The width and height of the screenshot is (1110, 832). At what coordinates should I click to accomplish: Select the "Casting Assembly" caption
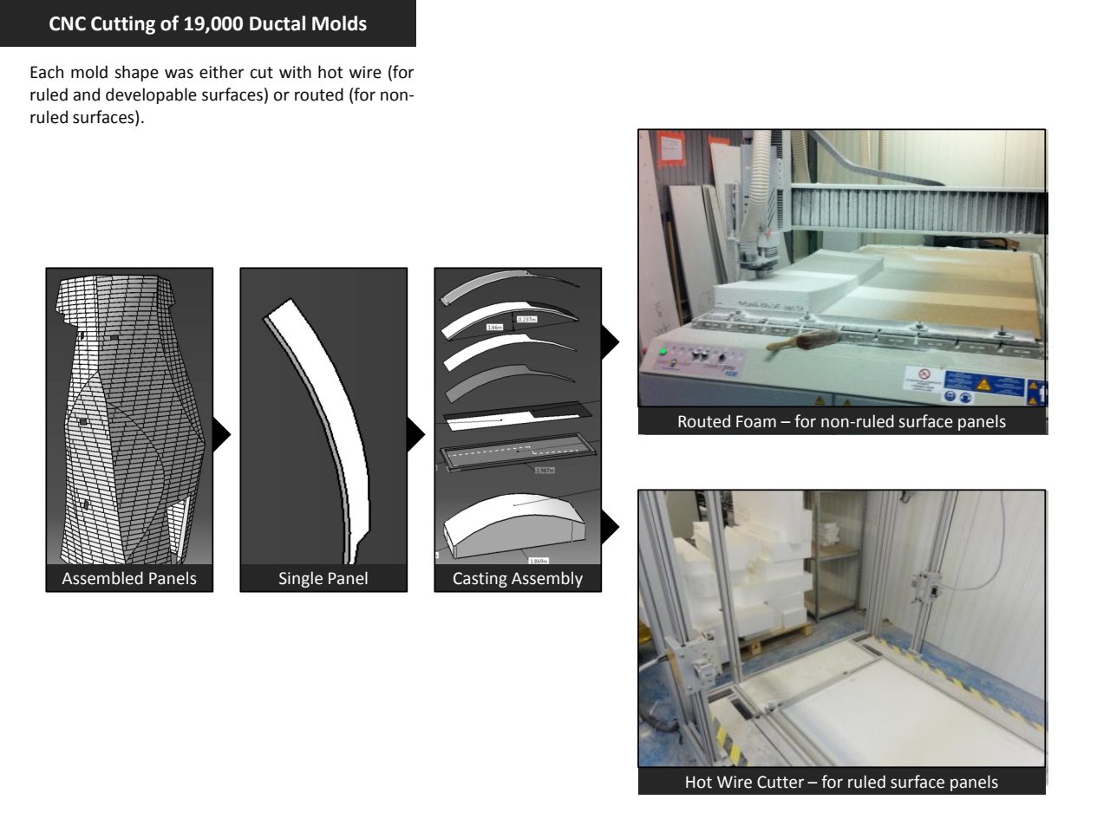coord(518,578)
